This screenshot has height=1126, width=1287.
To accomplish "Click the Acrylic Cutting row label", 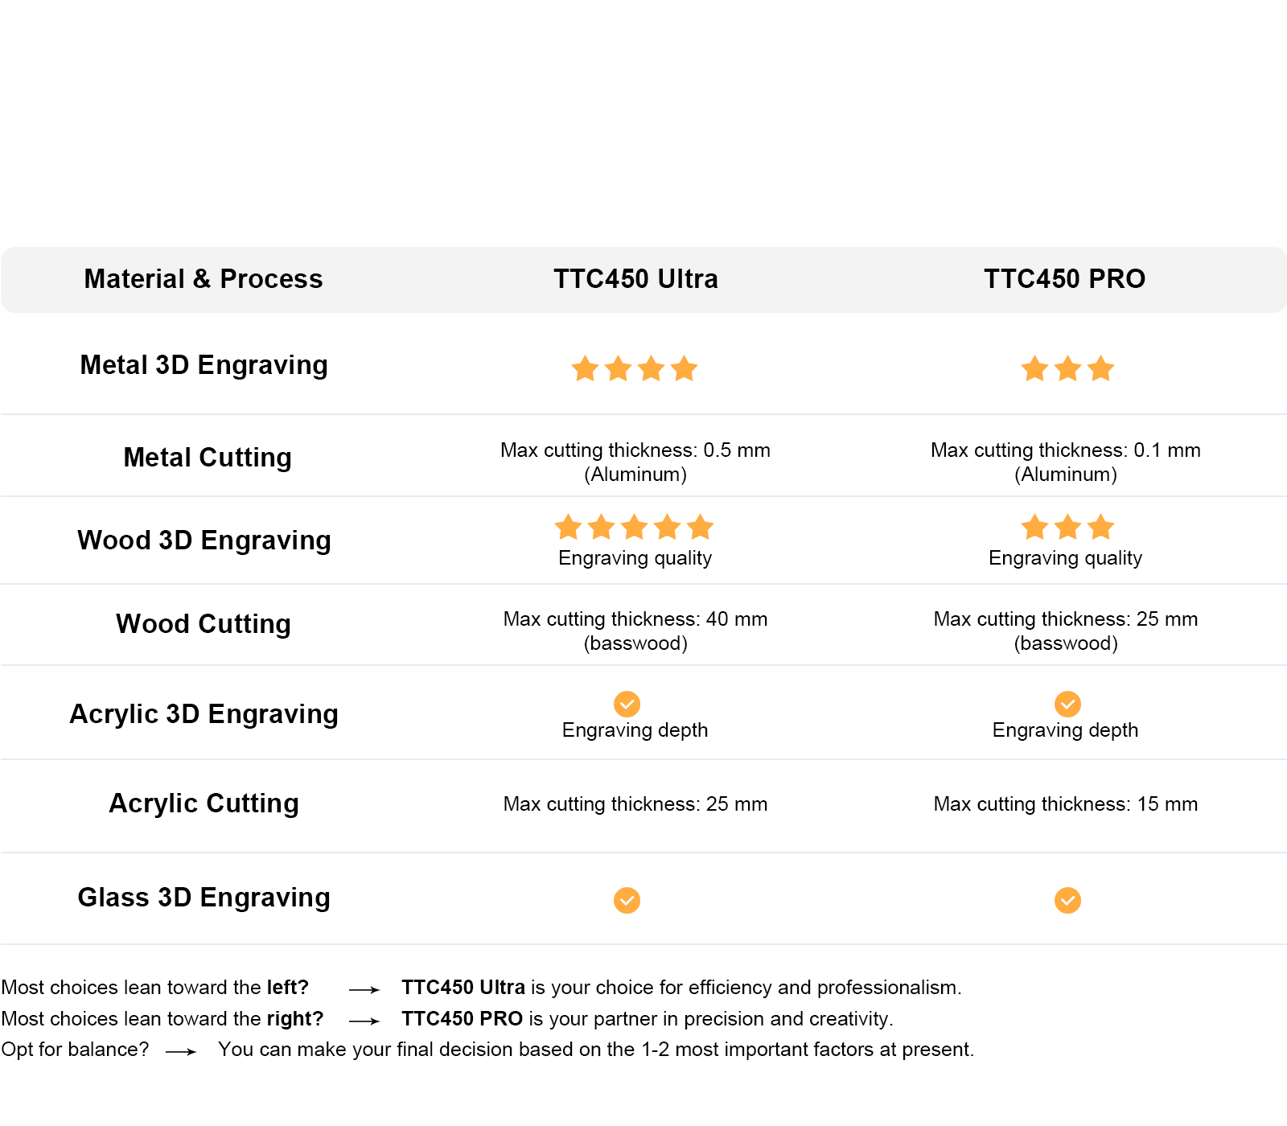I will pos(204,803).
